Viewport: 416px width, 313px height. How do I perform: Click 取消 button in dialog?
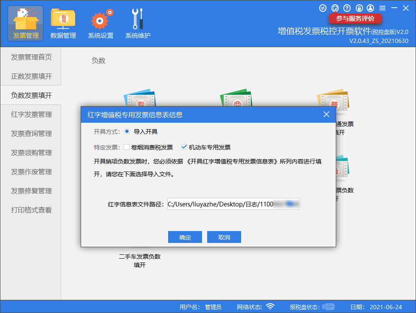tap(224, 237)
